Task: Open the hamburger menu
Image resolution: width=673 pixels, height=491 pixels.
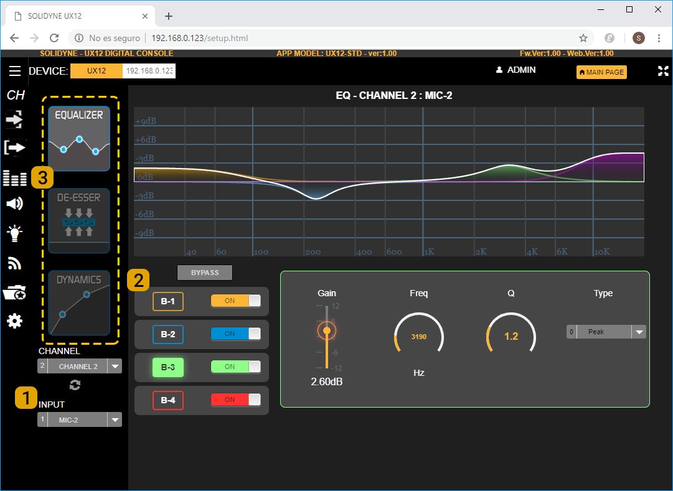Action: pos(15,70)
